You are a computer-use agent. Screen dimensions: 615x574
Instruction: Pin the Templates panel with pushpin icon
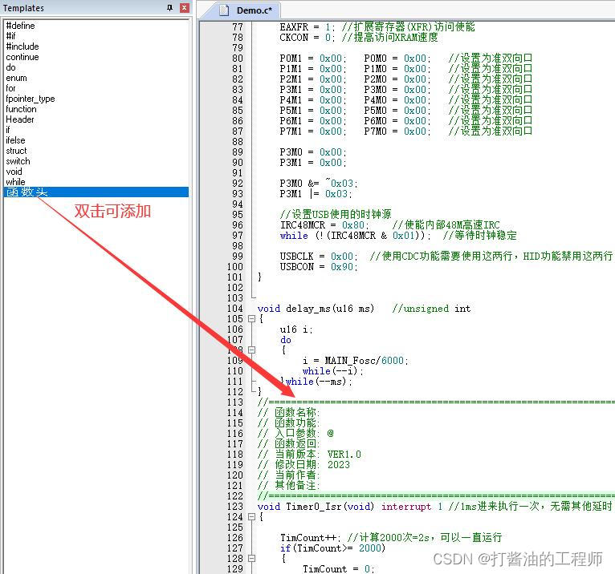point(170,7)
